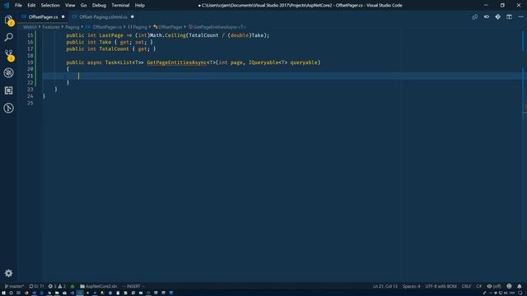Open the Debug view (crossed bug icon)
This screenshot has height=296, width=527.
pyautogui.click(x=9, y=72)
